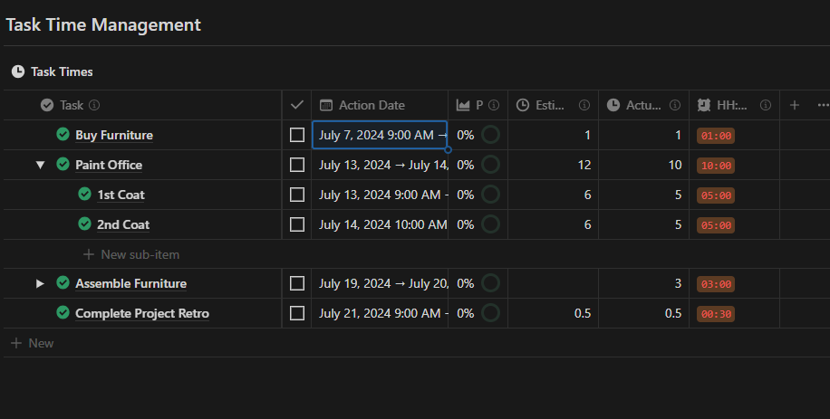Screen dimensions: 830x419
Task: Tick the checkbox in the 2nd Coat row
Action: click(x=297, y=224)
